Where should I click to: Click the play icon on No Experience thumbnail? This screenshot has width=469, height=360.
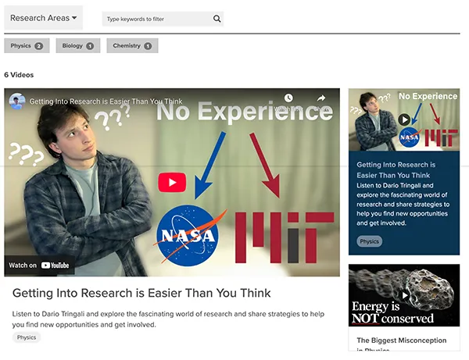[x=404, y=119]
